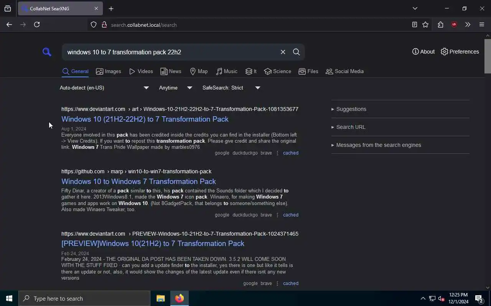Click the muted volume tray icon
The width and height of the screenshot is (491, 306).
(442, 299)
